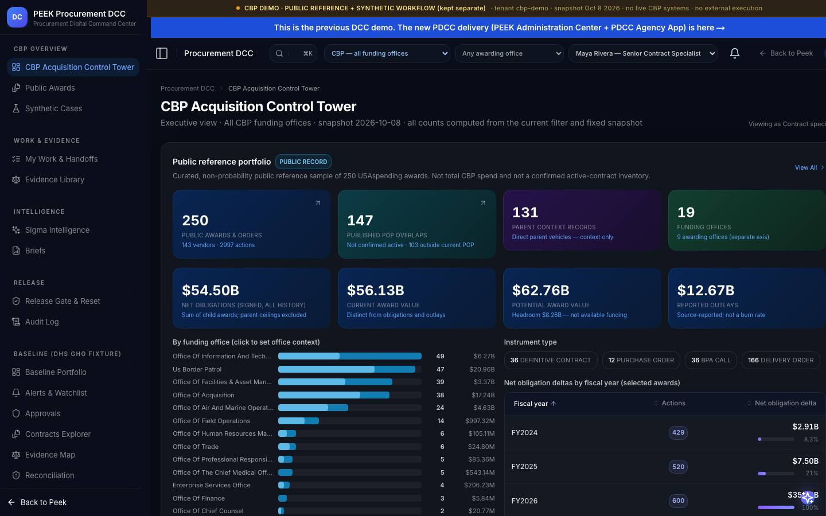
Task: Open the Maya Rivera role dropdown
Action: 643,53
